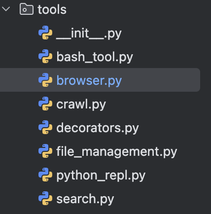211x214 pixels.
Task: Open the __init__.py file name
Action: (89, 34)
